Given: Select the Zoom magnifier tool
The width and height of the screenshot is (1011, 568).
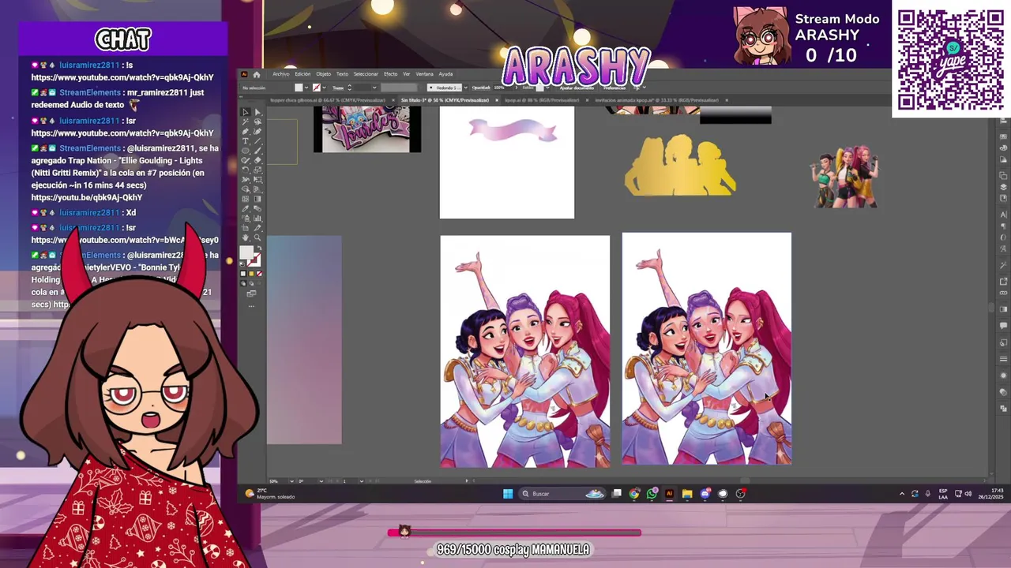Looking at the screenshot, I should (257, 237).
